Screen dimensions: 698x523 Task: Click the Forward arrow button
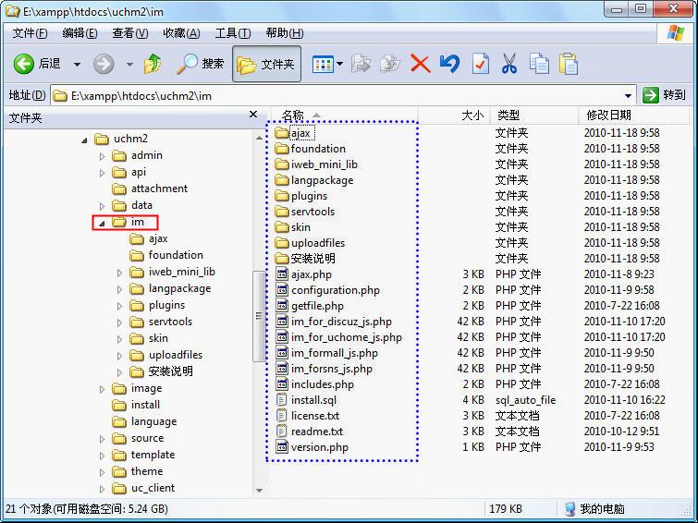point(104,64)
